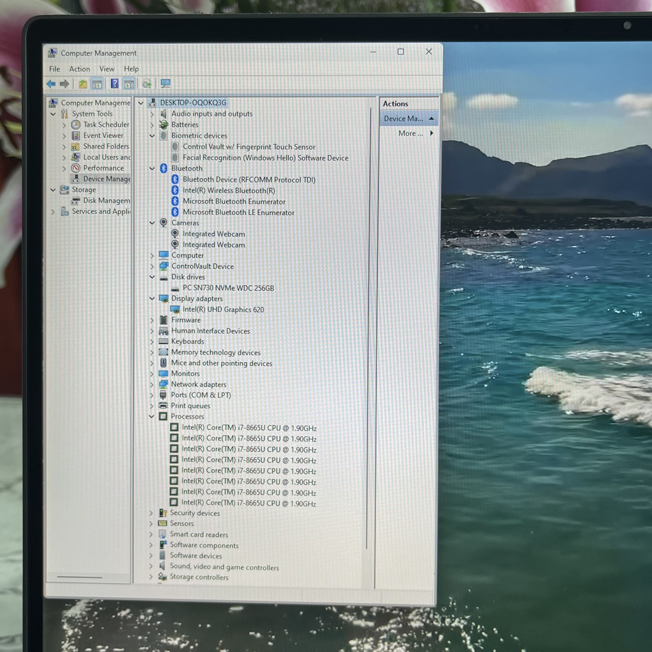Click the Storage controllers row
652x652 pixels.
coord(199,577)
